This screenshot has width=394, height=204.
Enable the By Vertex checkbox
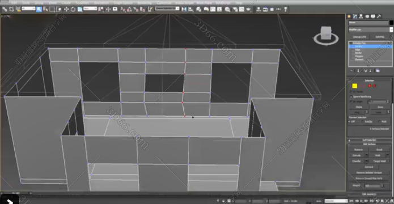(x=351, y=92)
